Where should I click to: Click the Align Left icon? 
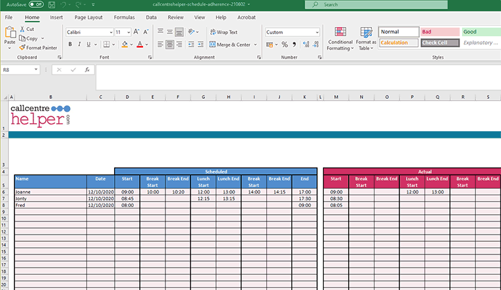[x=160, y=44]
